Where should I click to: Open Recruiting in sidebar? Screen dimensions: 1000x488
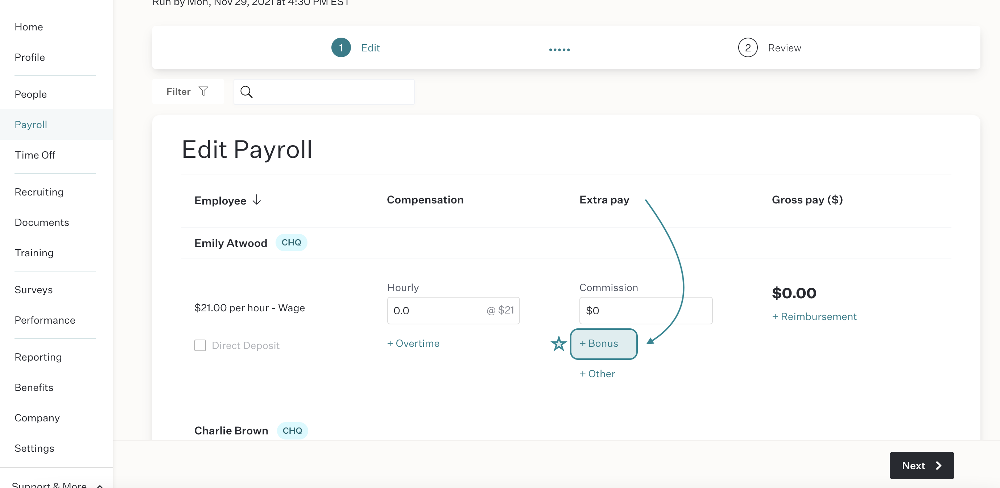(39, 192)
